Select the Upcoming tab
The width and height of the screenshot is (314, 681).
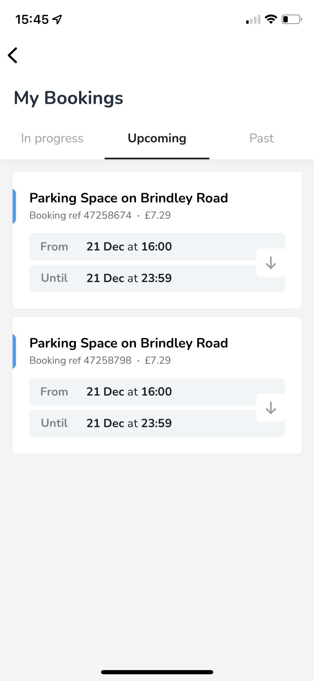click(157, 138)
